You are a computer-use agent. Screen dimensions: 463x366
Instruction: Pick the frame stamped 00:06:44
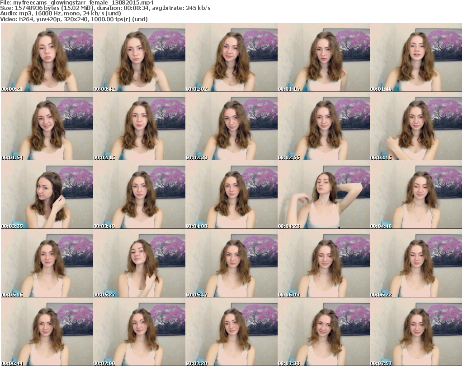[x=47, y=332]
